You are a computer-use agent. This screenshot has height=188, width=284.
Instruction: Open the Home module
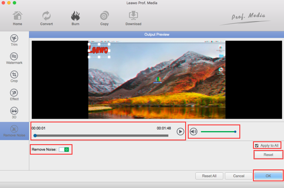pos(17,18)
